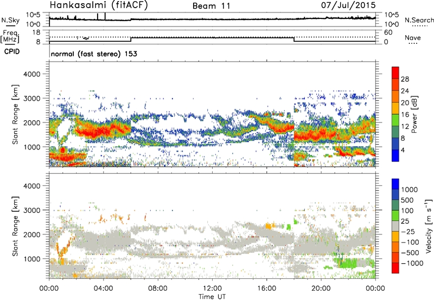Click the '08:00' time tick label
This screenshot has height=300, width=434.
pos(158,289)
